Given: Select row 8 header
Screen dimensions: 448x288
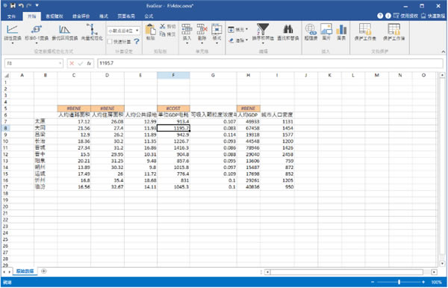Looking at the screenshot, I should point(5,128).
